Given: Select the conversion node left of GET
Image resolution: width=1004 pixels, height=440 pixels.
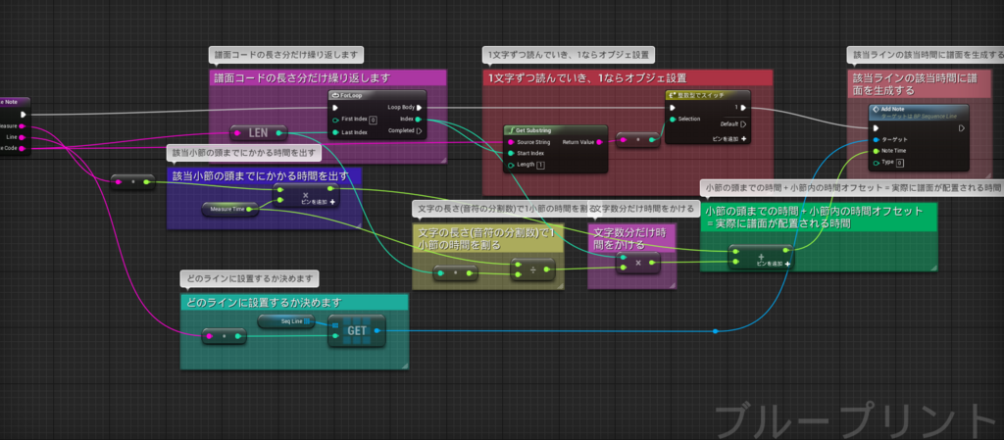Looking at the screenshot, I should tap(225, 336).
